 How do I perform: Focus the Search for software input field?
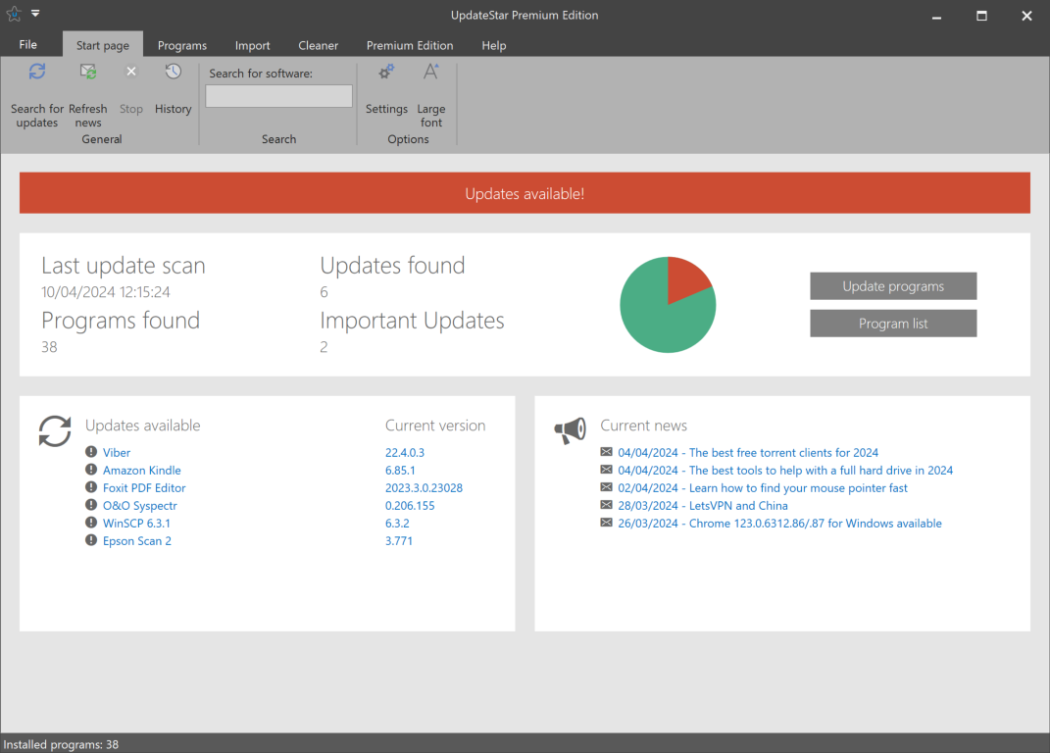278,96
